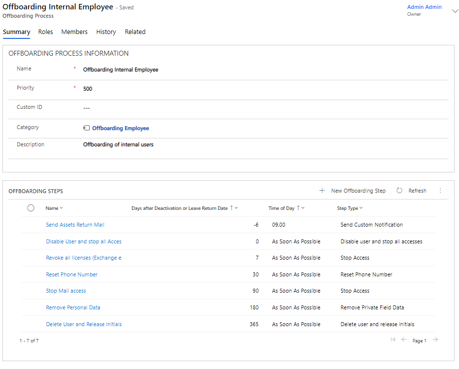Click sort arrow on Time of Day column

click(x=298, y=208)
